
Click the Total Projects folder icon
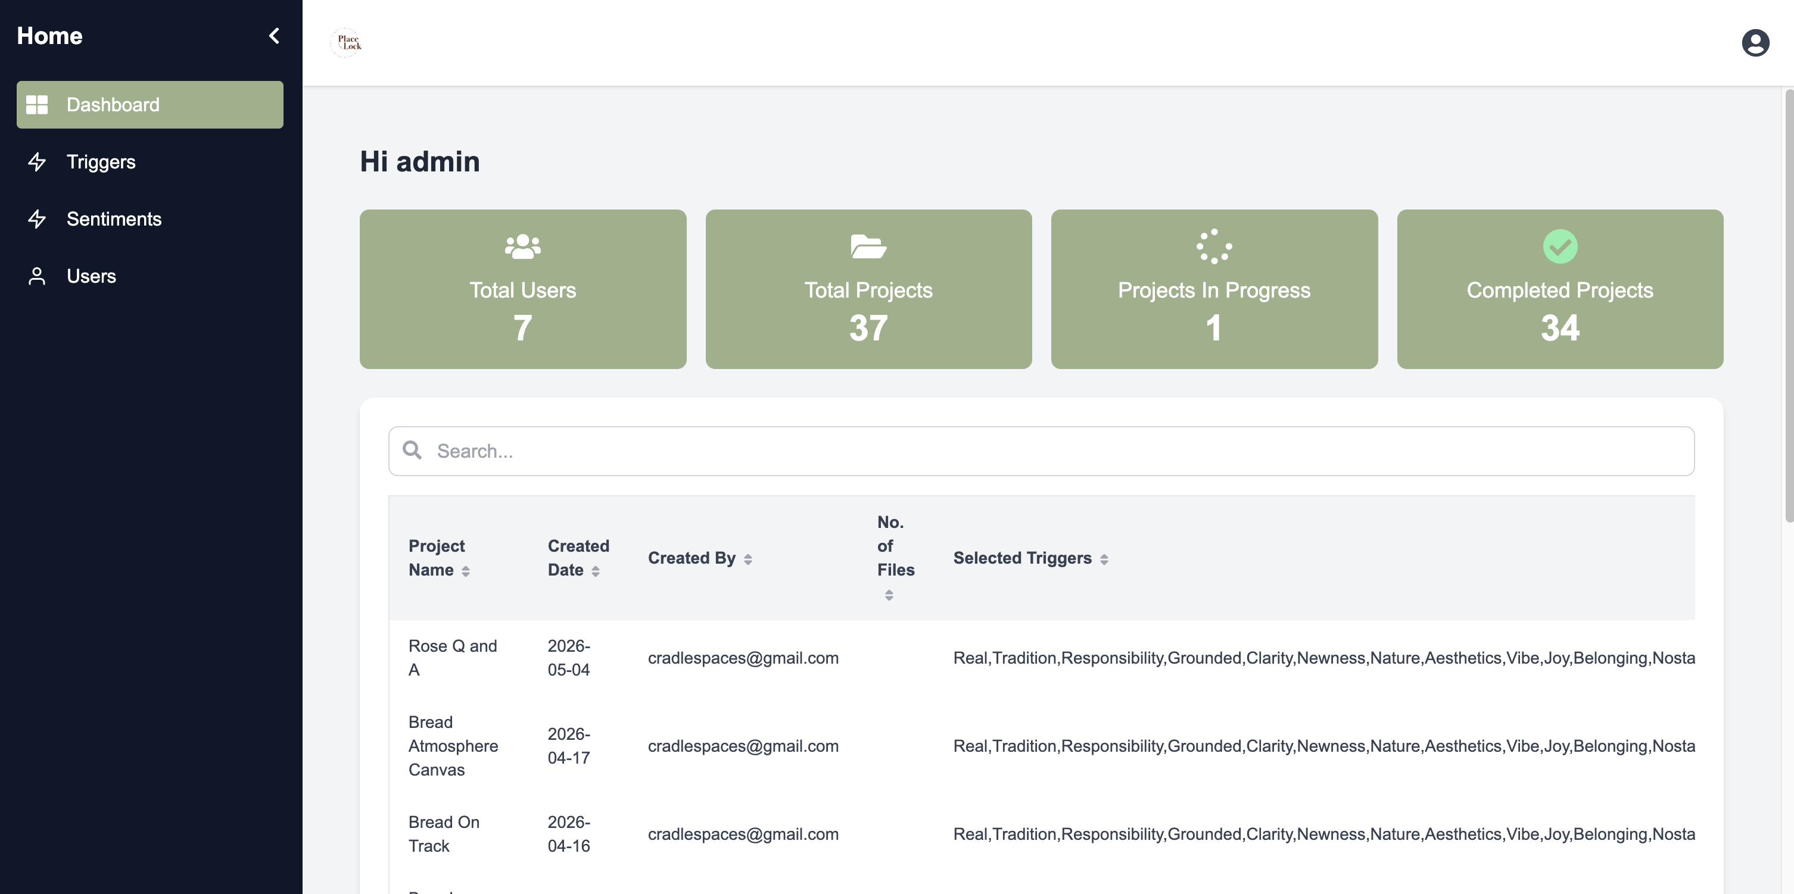tap(868, 246)
